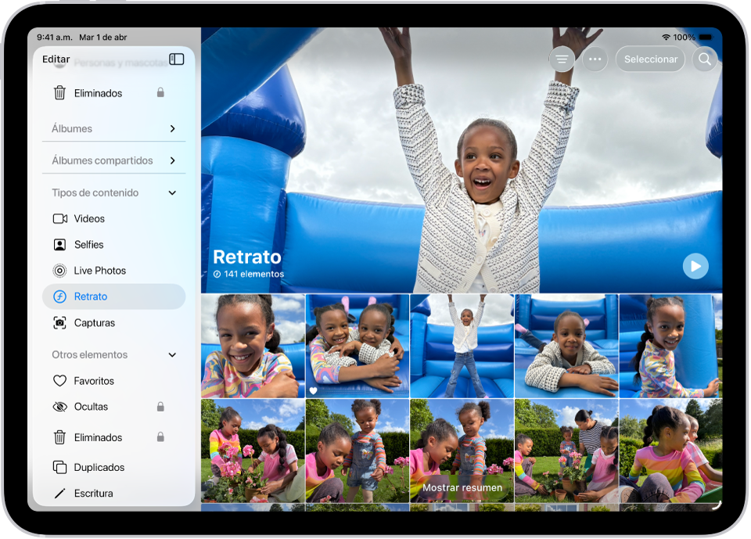This screenshot has height=539, width=751.
Task: Play the Retrato memory slideshow
Action: pos(695,266)
